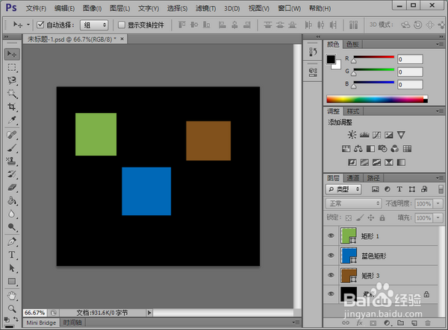This screenshot has height=330, width=448.
Task: Select the Magic Wand tool
Action: (x=12, y=93)
